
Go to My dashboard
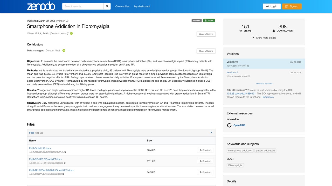click(142, 6)
